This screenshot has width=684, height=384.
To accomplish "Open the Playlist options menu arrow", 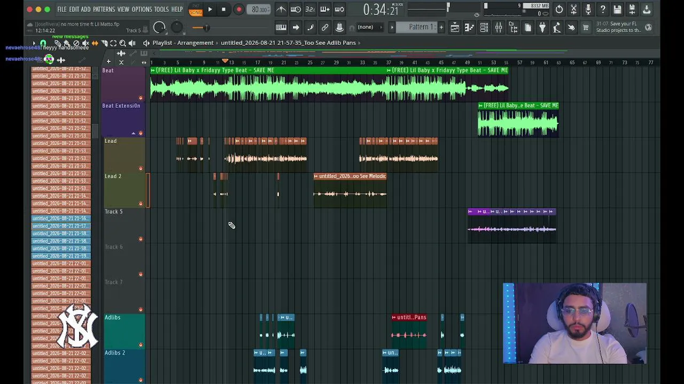I will point(34,43).
